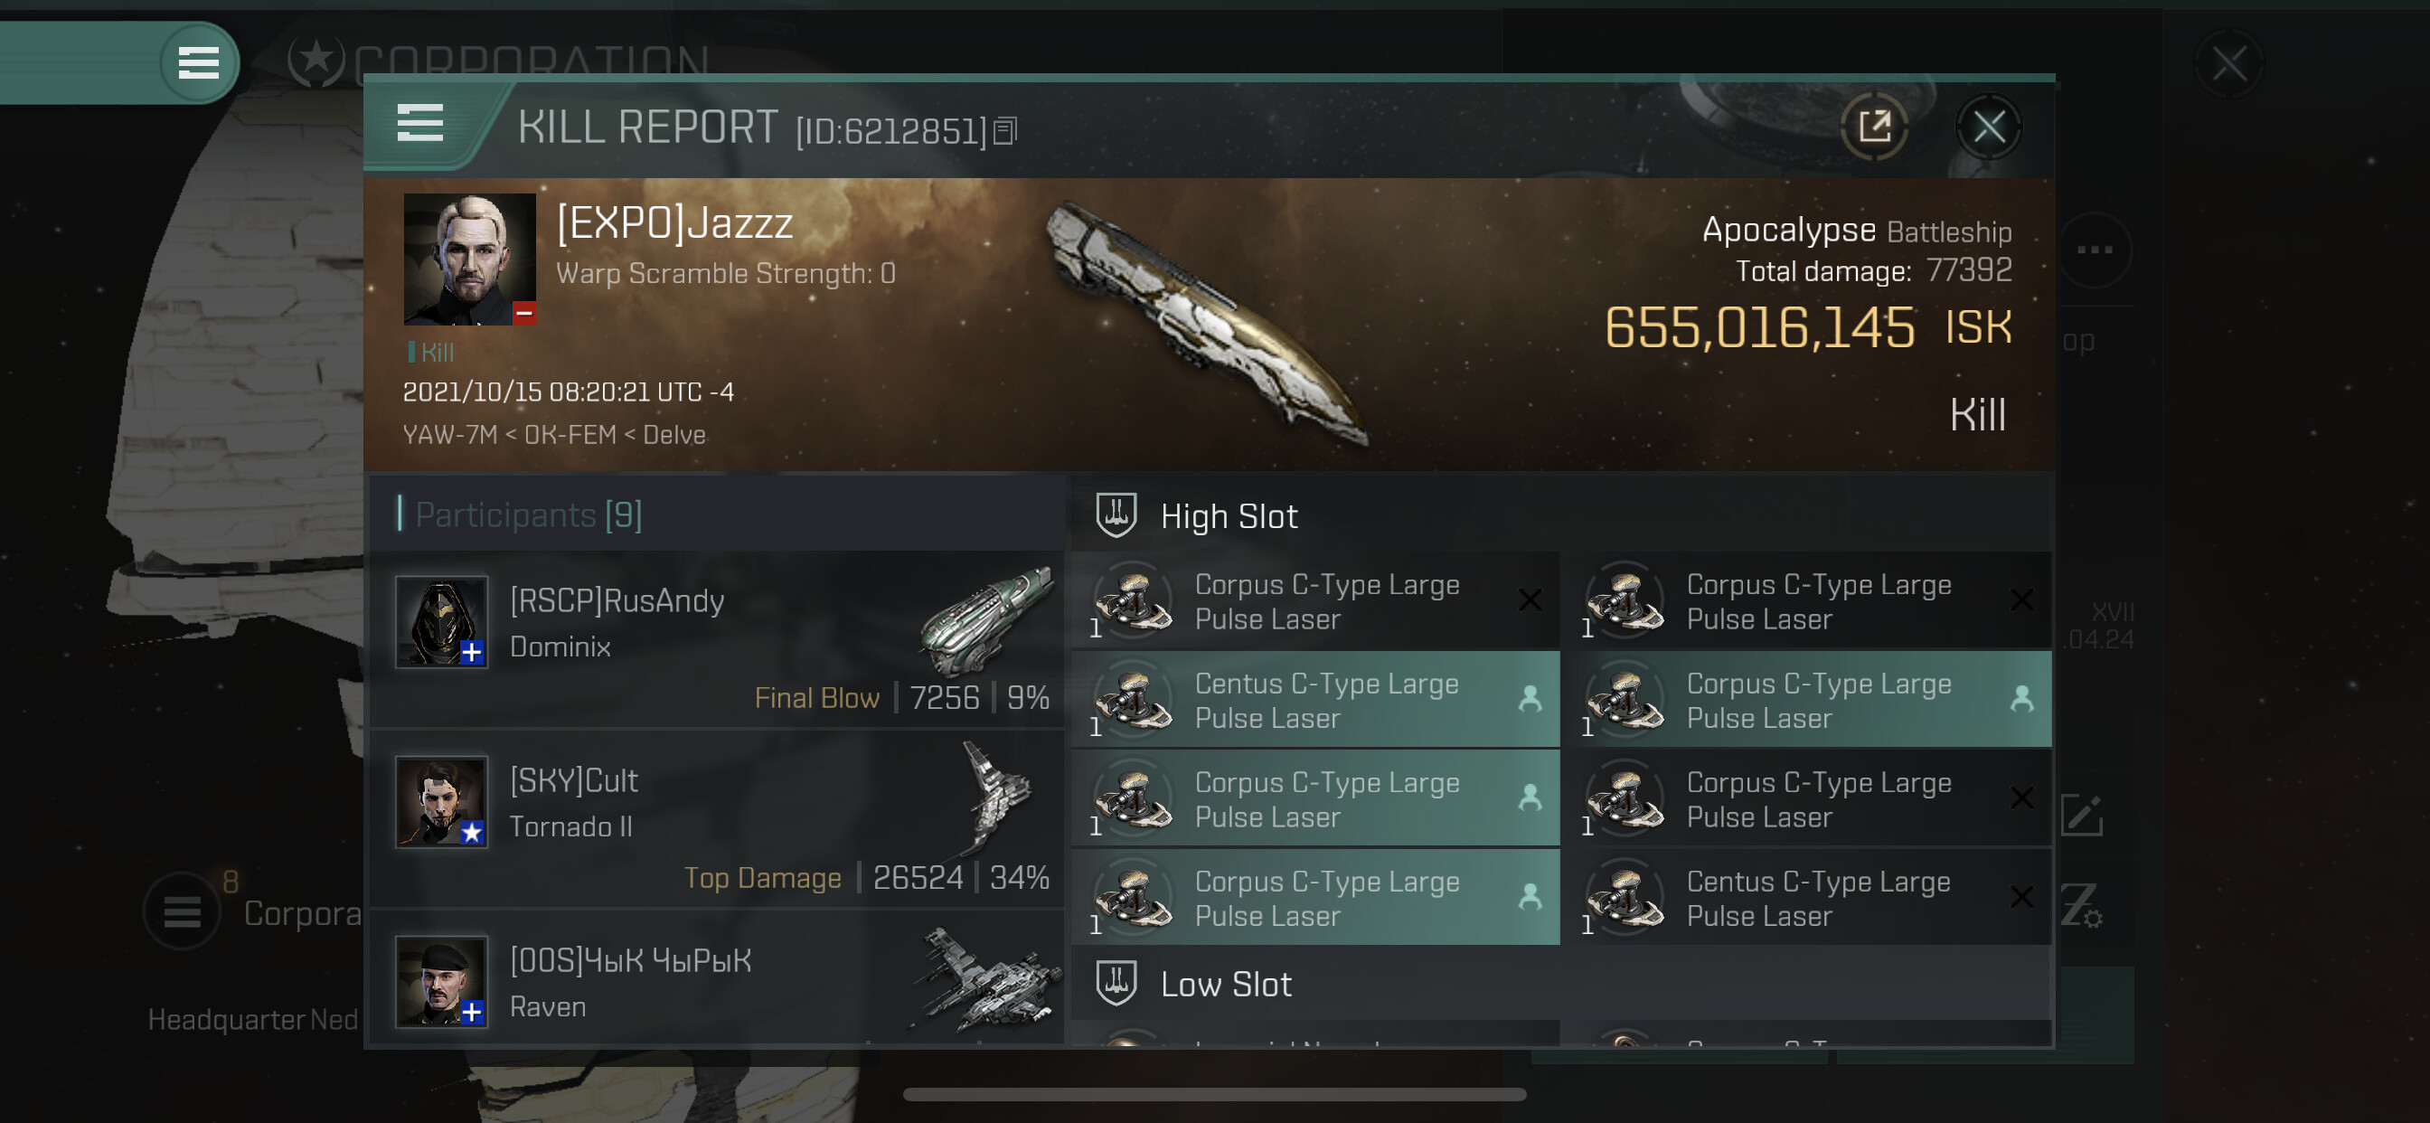The width and height of the screenshot is (2430, 1123).
Task: Select bottom-right Centus C-Type Large Pulse Laser
Action: [x=1817, y=899]
